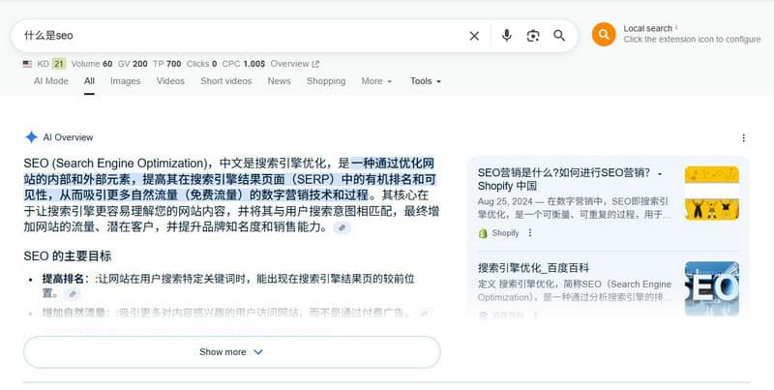774x390 pixels.
Task: Switch to Videos tab
Action: click(170, 81)
